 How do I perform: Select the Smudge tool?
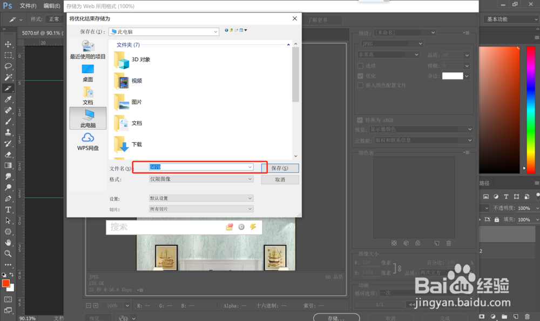click(8, 177)
